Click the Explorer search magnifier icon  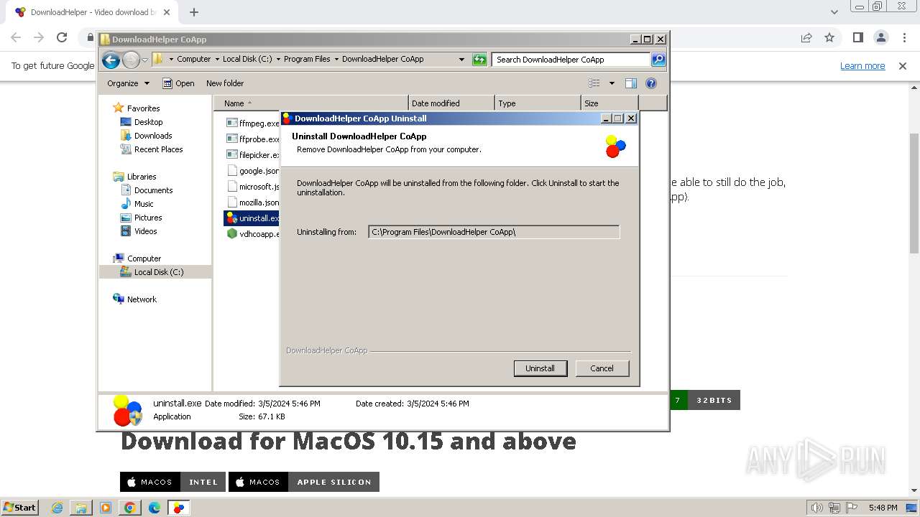point(658,60)
